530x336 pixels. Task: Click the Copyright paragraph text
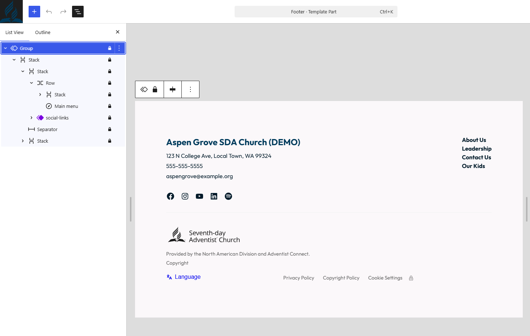tap(177, 263)
